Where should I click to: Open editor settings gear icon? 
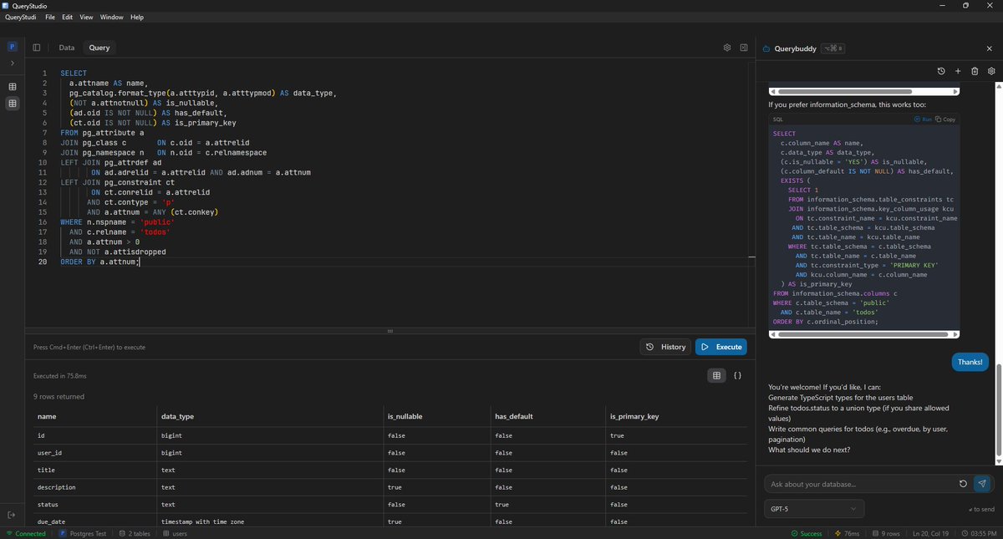point(727,48)
